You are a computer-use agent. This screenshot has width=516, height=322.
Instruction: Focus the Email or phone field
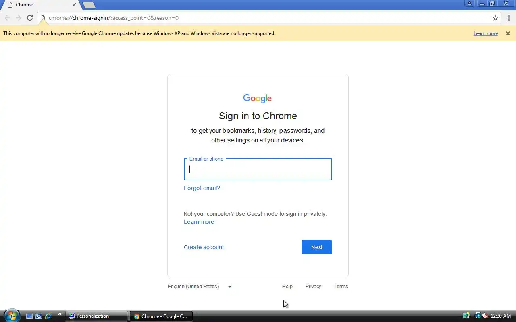point(258,169)
